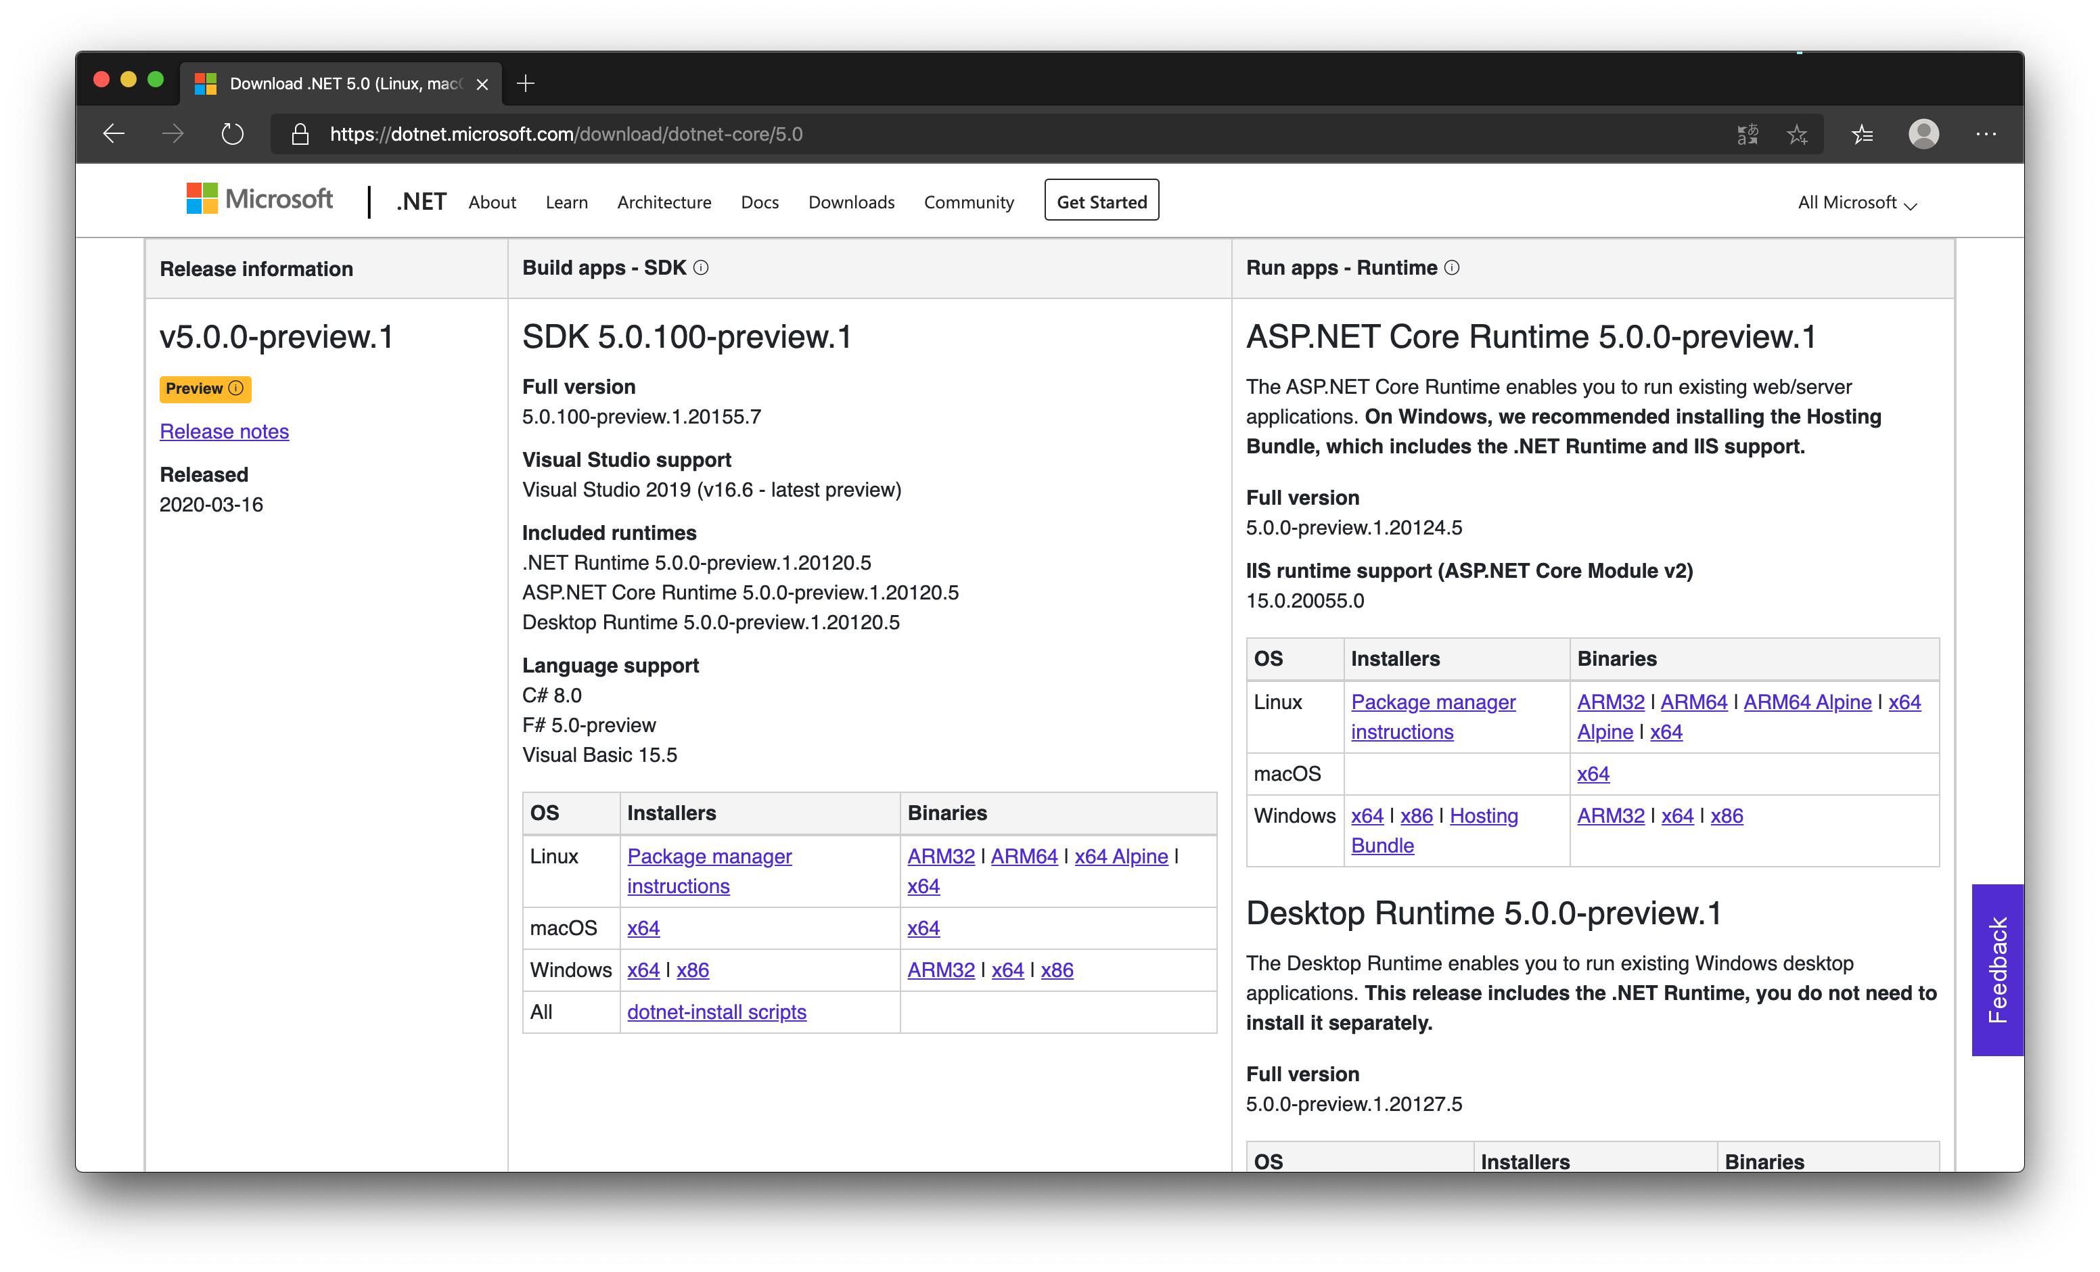Reload the current page
The width and height of the screenshot is (2100, 1272).
[232, 134]
